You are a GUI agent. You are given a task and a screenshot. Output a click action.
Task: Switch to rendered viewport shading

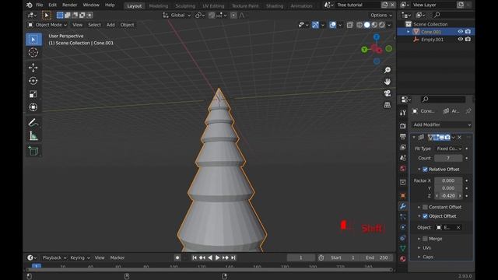(x=382, y=25)
